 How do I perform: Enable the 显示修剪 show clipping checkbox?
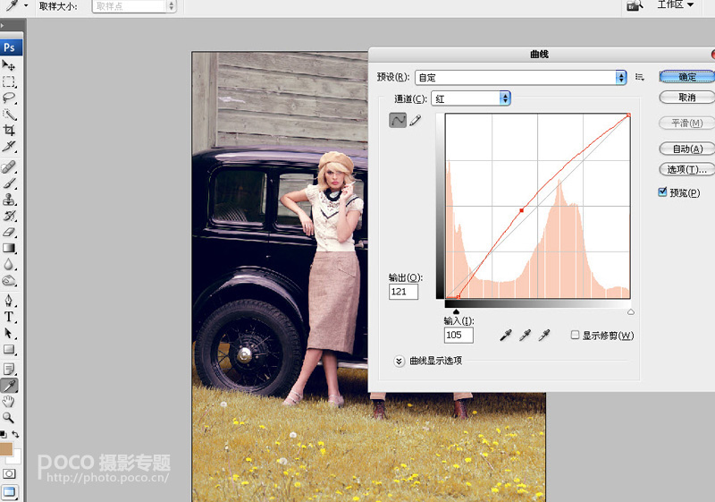click(x=575, y=335)
